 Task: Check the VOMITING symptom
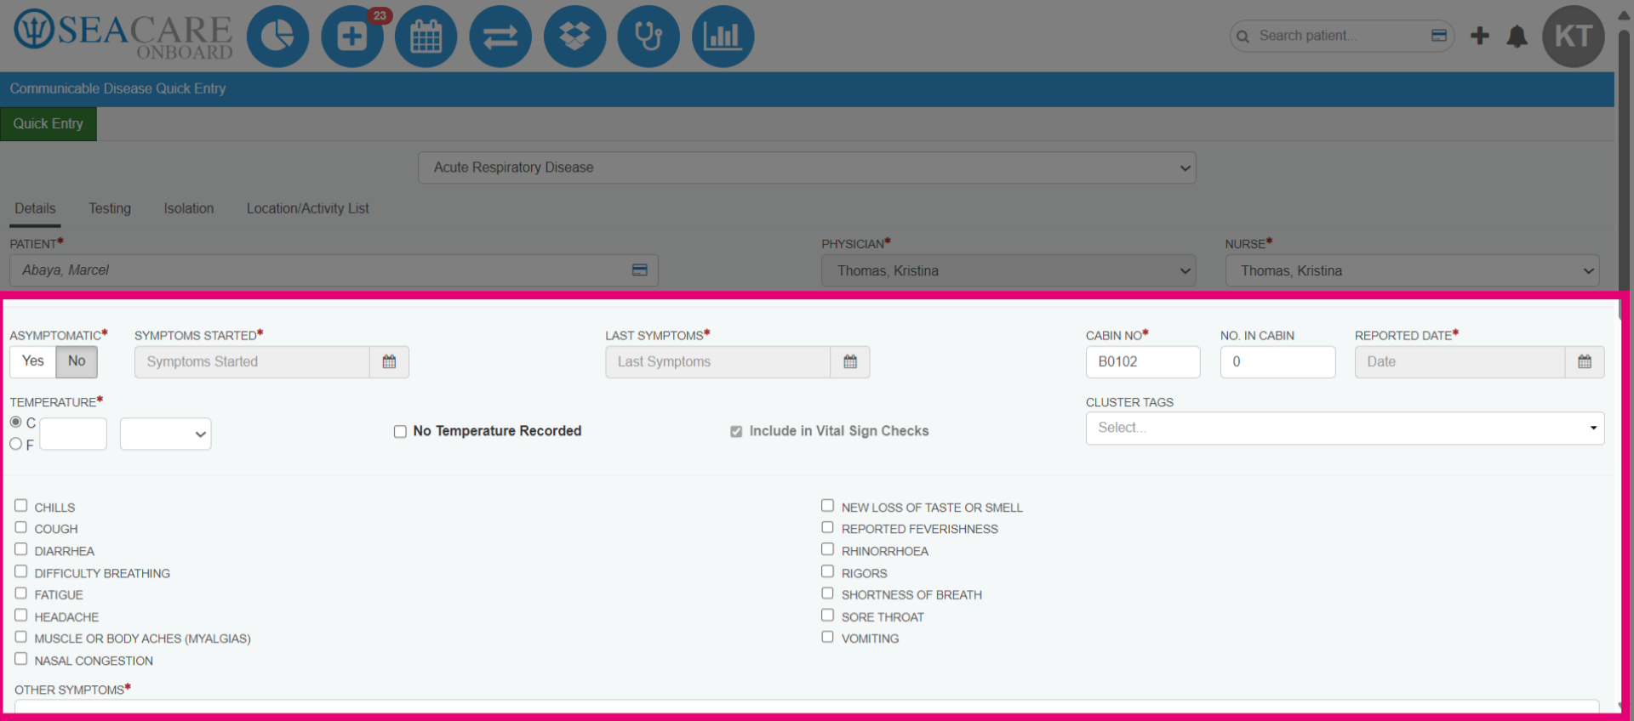pos(827,637)
